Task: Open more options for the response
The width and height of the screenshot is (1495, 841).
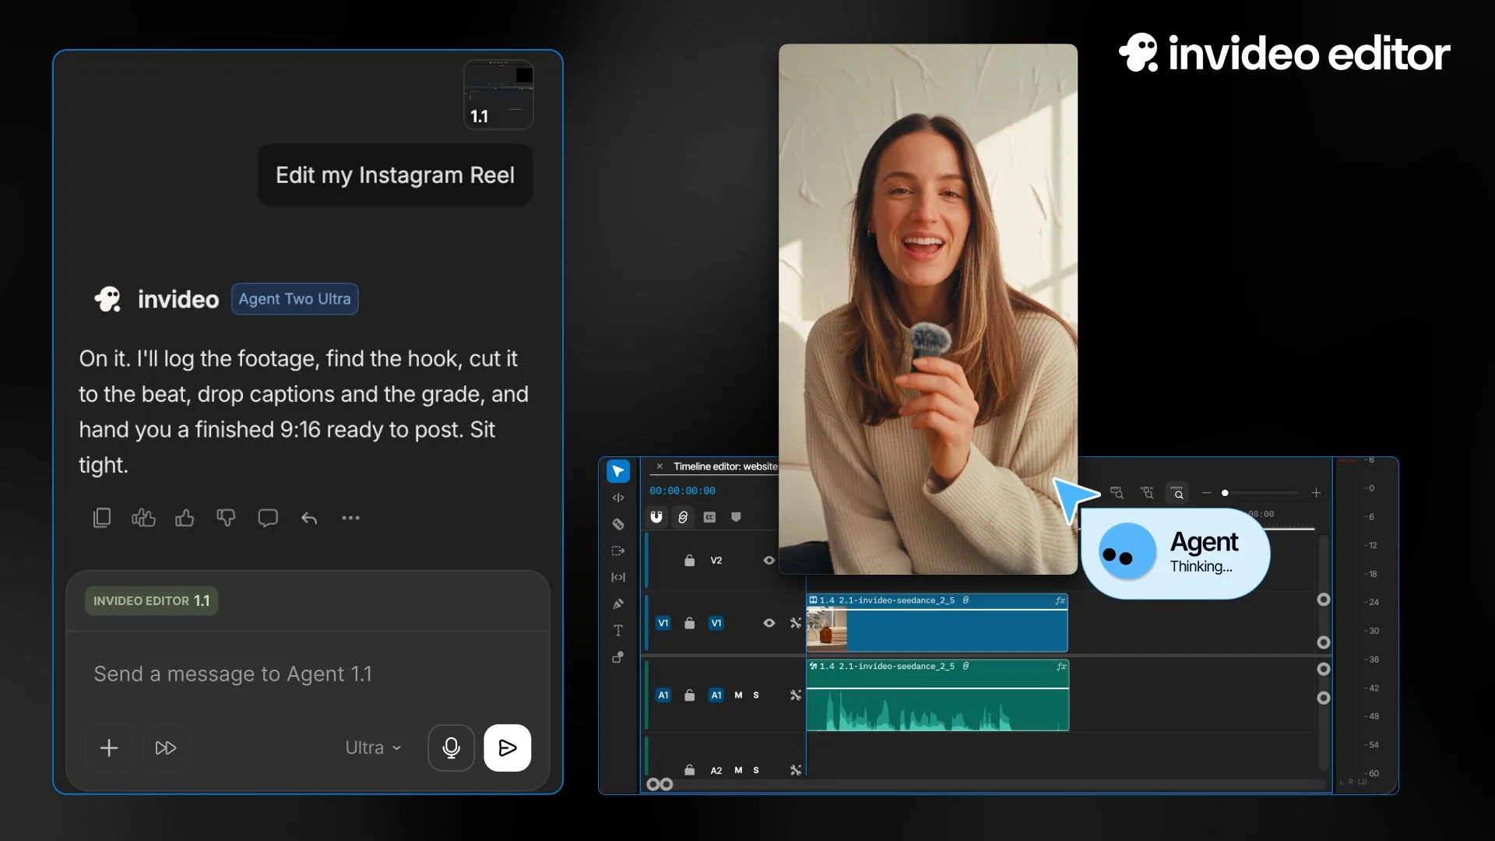Action: point(350,518)
